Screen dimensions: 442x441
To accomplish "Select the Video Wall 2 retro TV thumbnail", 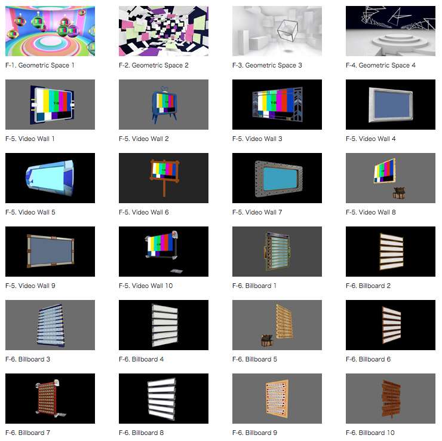I will (164, 105).
